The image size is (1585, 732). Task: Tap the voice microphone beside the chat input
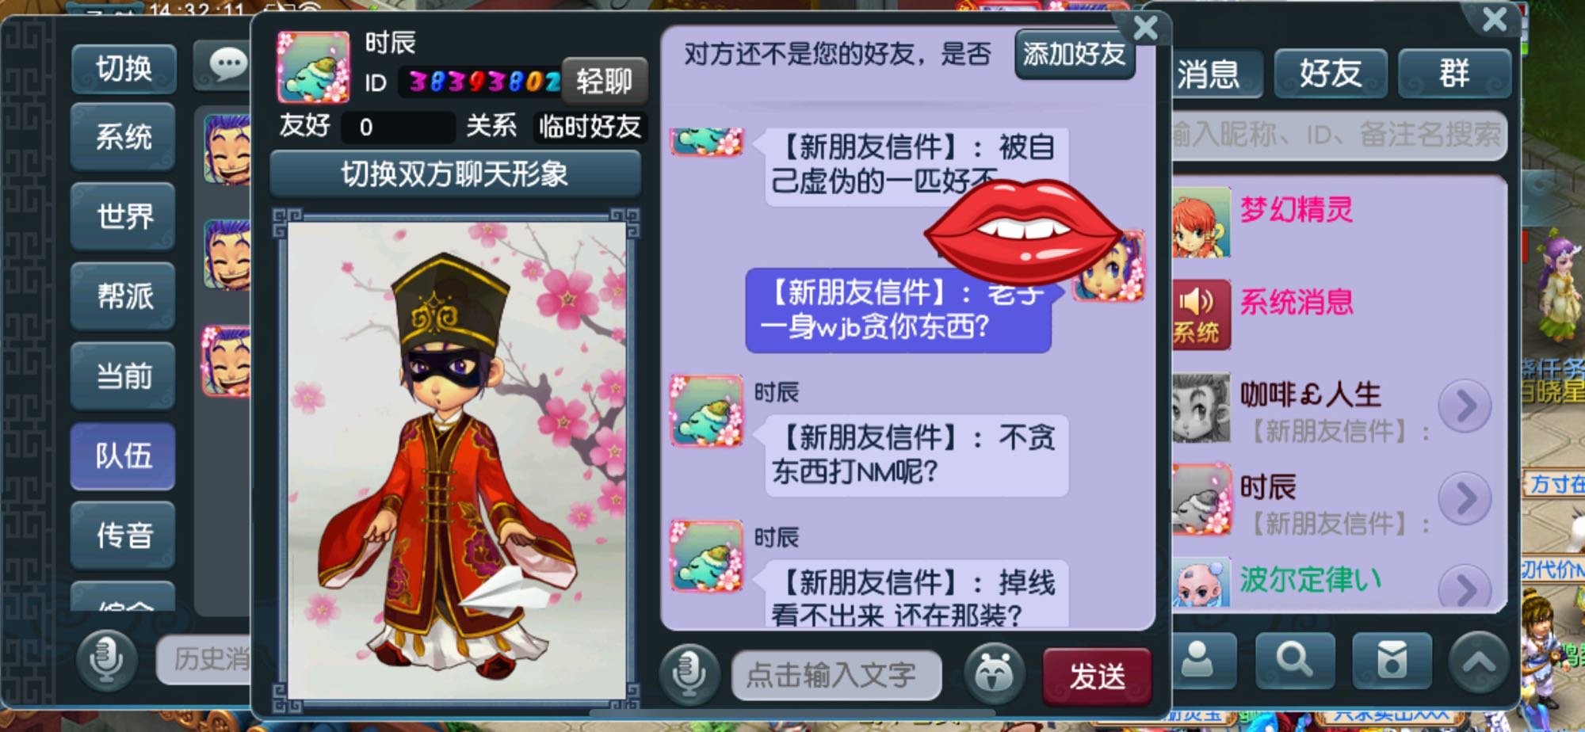(689, 674)
